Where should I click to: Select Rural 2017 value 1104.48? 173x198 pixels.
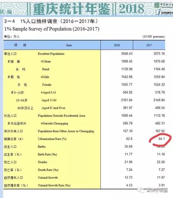159,69
